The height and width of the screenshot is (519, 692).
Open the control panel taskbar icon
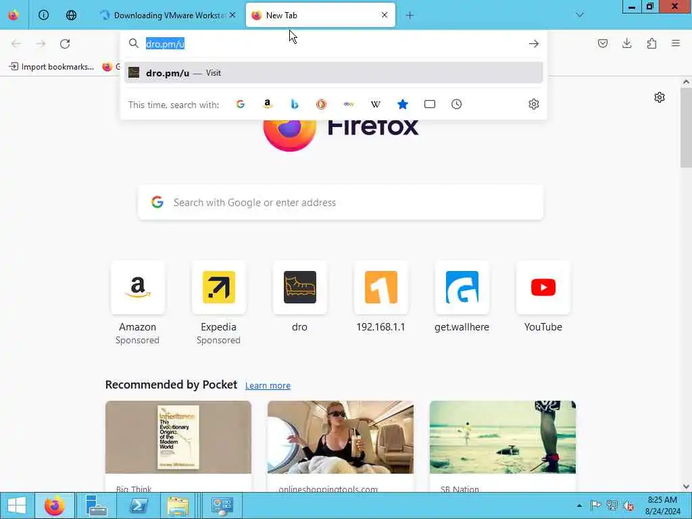pos(222,505)
